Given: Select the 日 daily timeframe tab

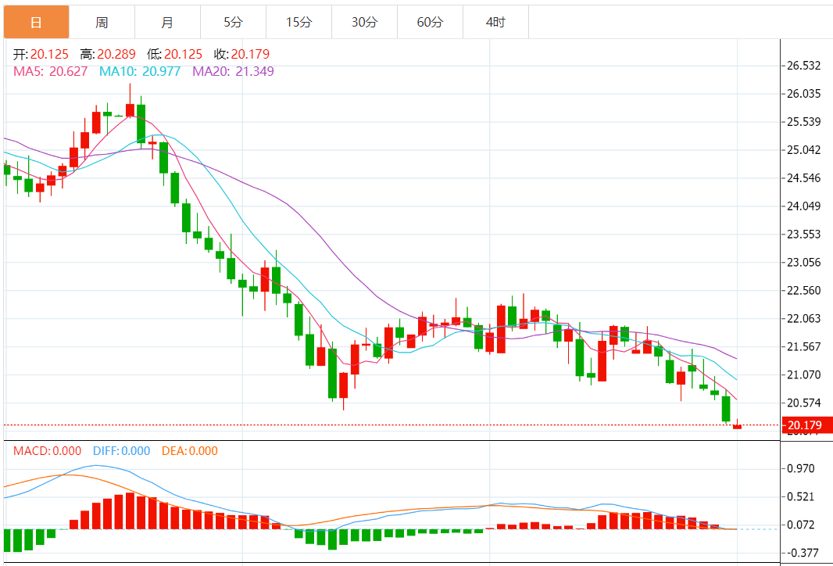Looking at the screenshot, I should tap(36, 23).
